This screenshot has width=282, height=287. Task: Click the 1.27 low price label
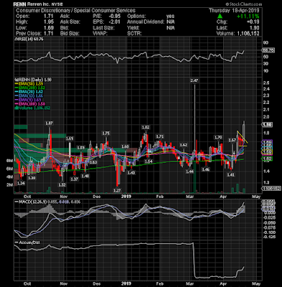click(x=117, y=191)
